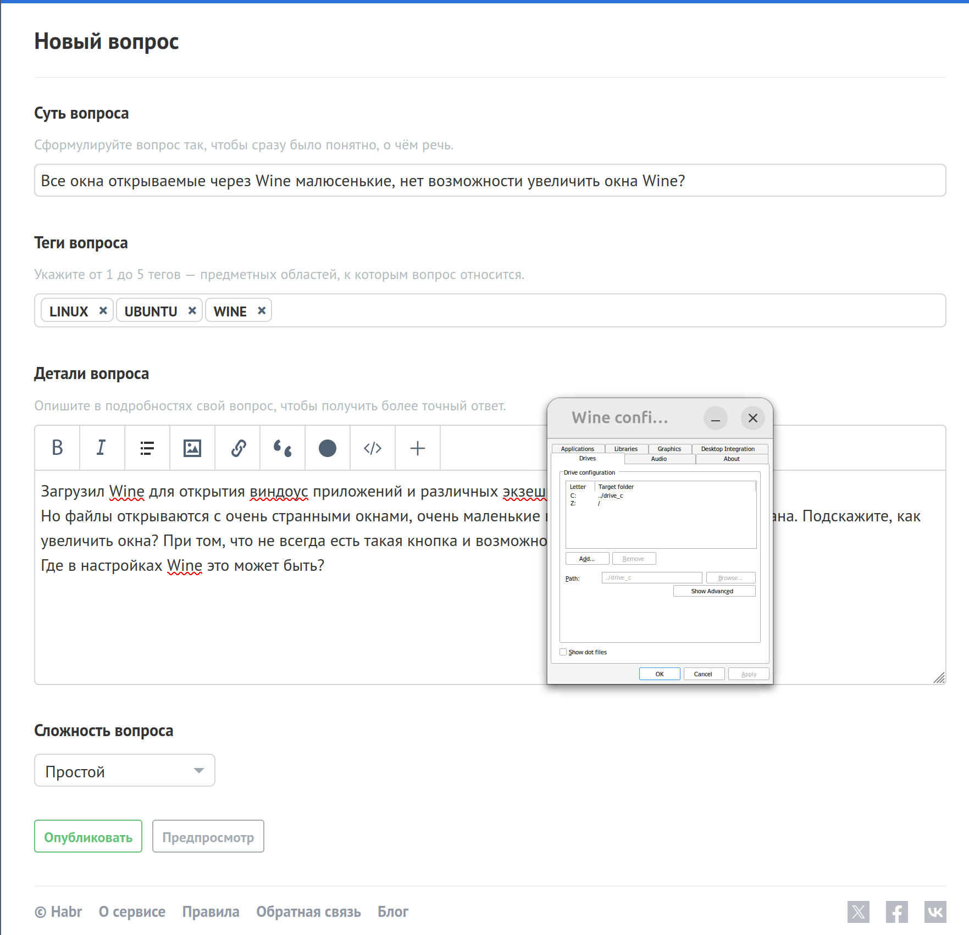Click the Browse... button
This screenshot has width=969, height=935.
730,578
